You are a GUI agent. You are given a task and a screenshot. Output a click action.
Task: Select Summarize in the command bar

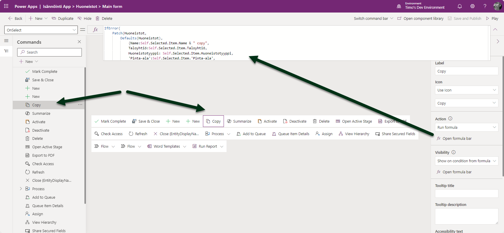coord(239,121)
